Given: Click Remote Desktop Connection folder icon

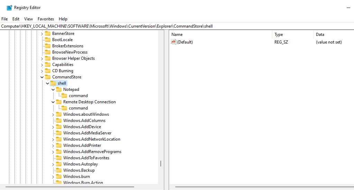Looking at the screenshot, I should (x=59, y=102).
